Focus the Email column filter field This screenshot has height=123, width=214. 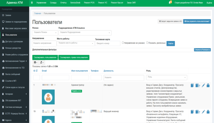55,77
